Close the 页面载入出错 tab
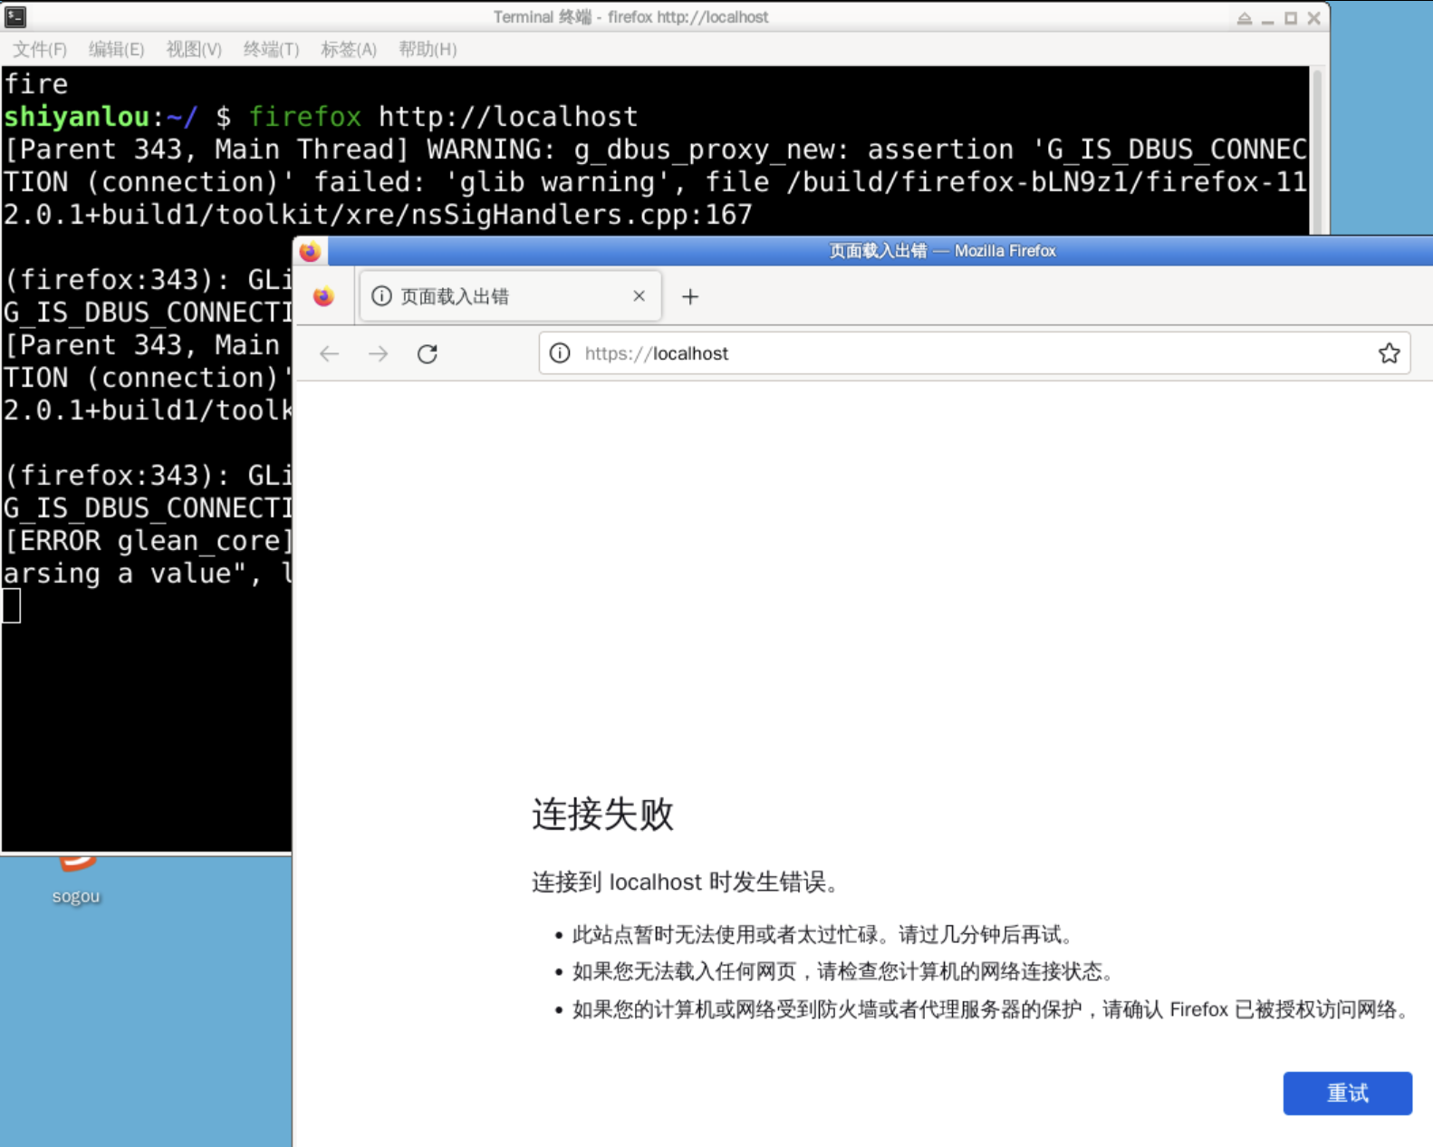The width and height of the screenshot is (1433, 1147). pos(639,296)
